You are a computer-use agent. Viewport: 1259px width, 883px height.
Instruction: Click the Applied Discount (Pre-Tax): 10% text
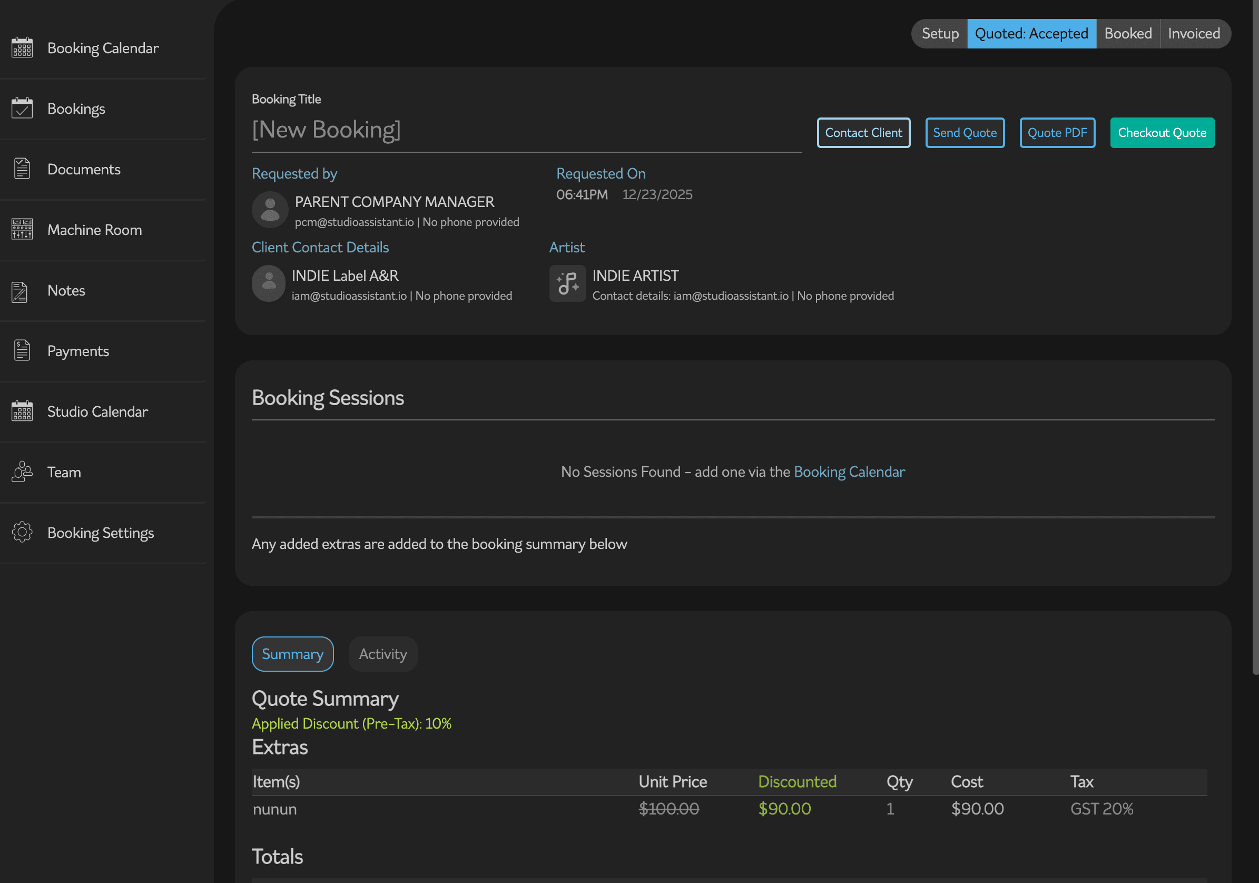pos(351,723)
